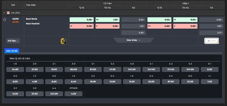Select full-match 1x2 odds 6.30
227x106 pixels.
pos(133,20)
